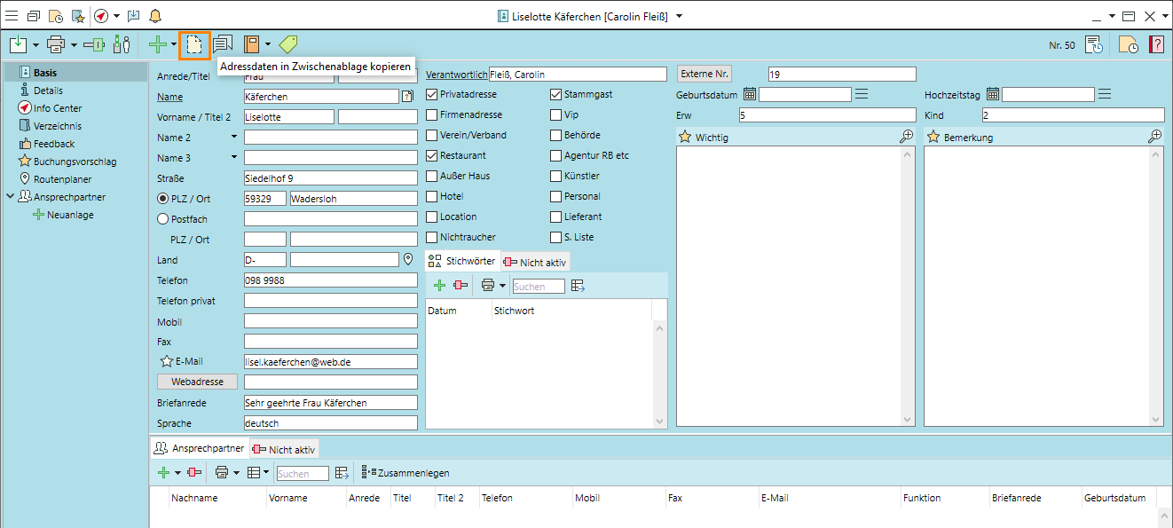The height and width of the screenshot is (528, 1173).
Task: Open the calendar picker for Geburtsdatum
Action: tap(750, 94)
